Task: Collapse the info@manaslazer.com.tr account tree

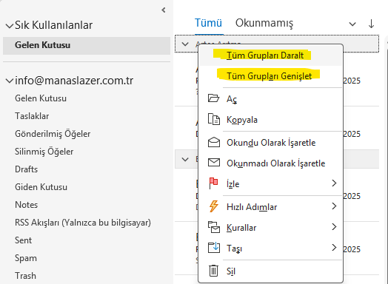Action: click(10, 81)
